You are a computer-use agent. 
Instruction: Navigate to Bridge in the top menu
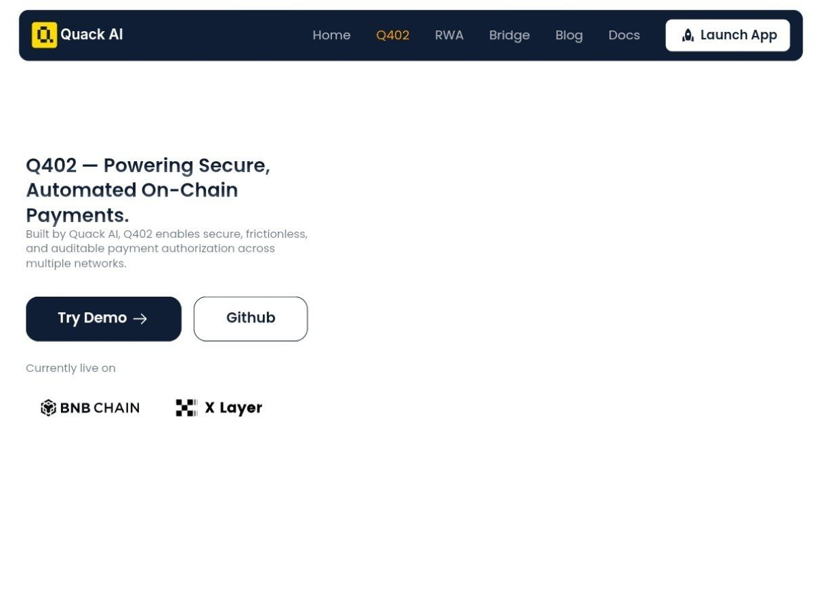pos(509,35)
